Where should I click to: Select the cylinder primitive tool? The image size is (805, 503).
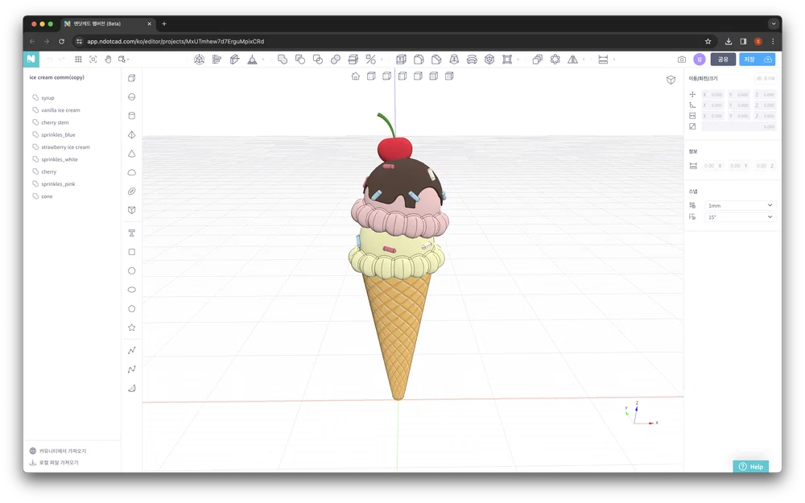[131, 115]
